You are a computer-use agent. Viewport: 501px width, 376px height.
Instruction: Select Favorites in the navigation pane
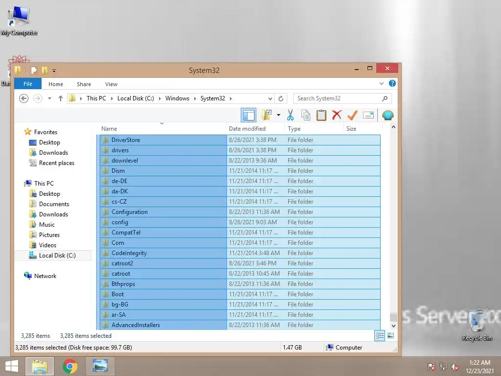point(46,132)
